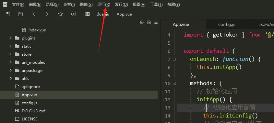Image resolution: width=274 pixels, height=123 pixels.
Task: Select the uni_modules folder label
Action: point(33,62)
